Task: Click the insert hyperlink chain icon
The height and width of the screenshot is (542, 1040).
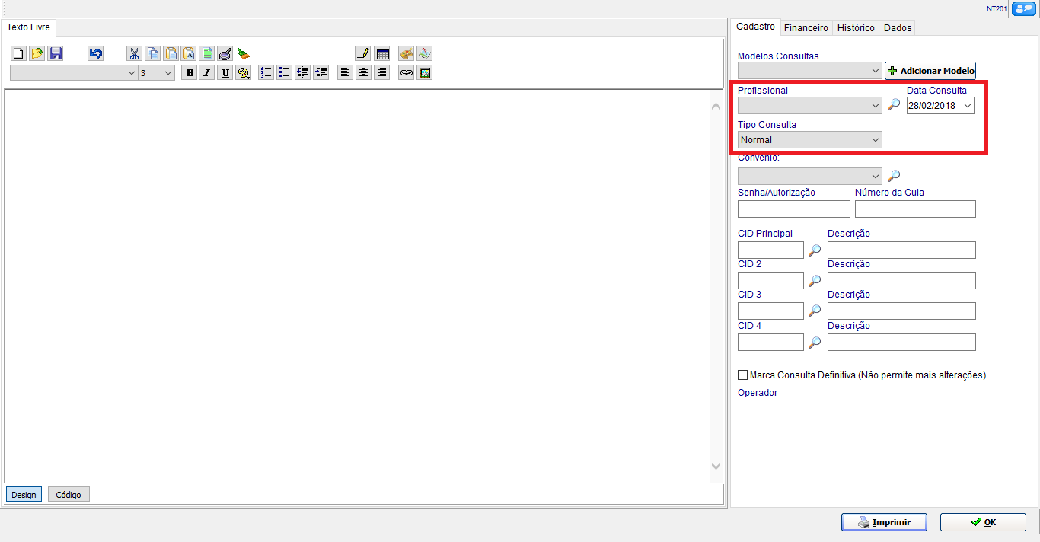Action: (407, 73)
